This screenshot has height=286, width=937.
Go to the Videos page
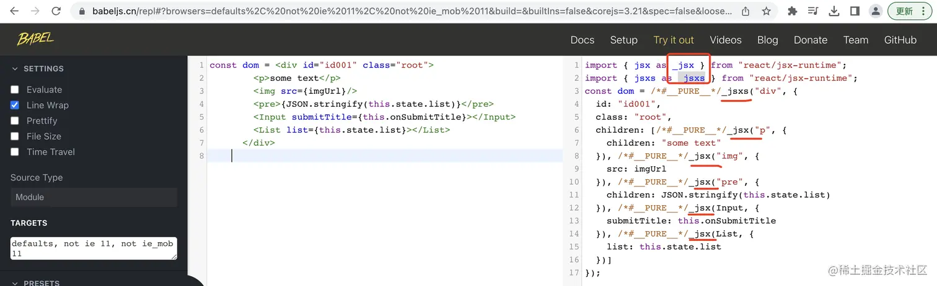tap(726, 40)
